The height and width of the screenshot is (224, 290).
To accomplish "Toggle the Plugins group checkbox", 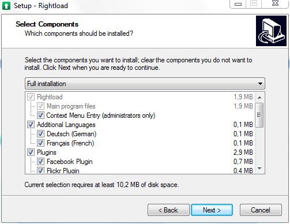I will click(31, 152).
